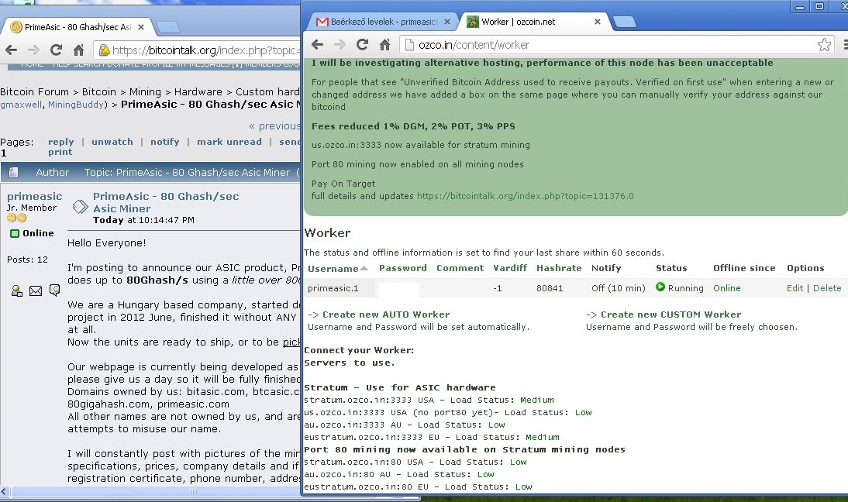Email primeasic via envelope icon

(x=35, y=291)
